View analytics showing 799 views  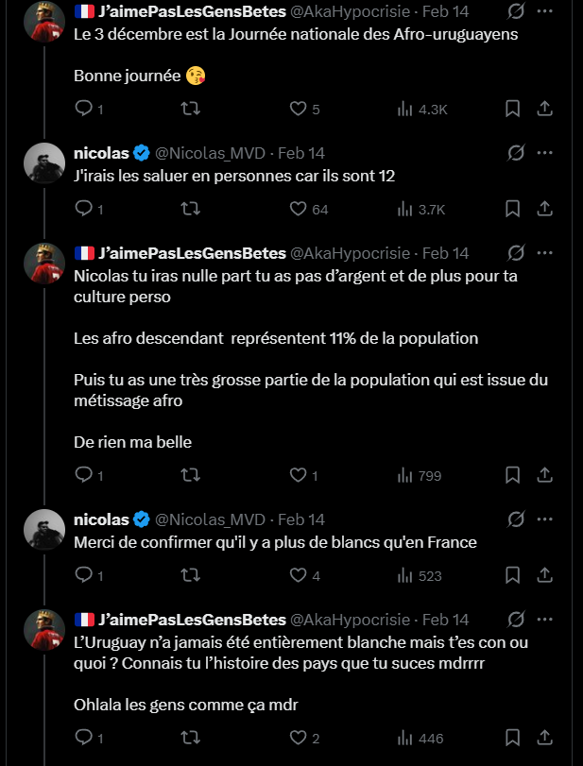420,475
